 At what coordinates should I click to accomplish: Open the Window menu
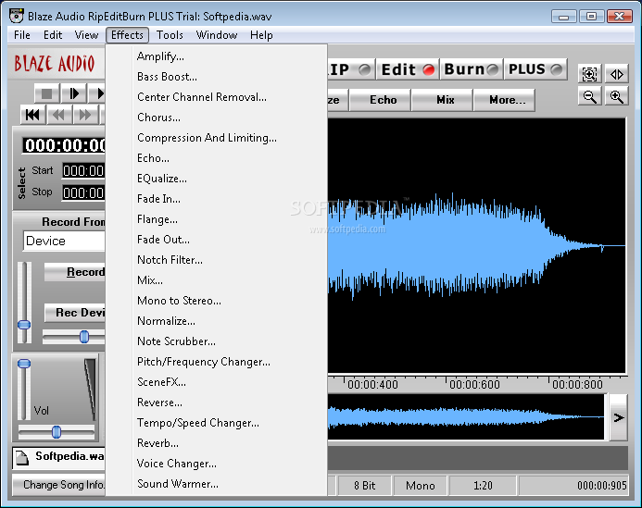click(x=217, y=35)
